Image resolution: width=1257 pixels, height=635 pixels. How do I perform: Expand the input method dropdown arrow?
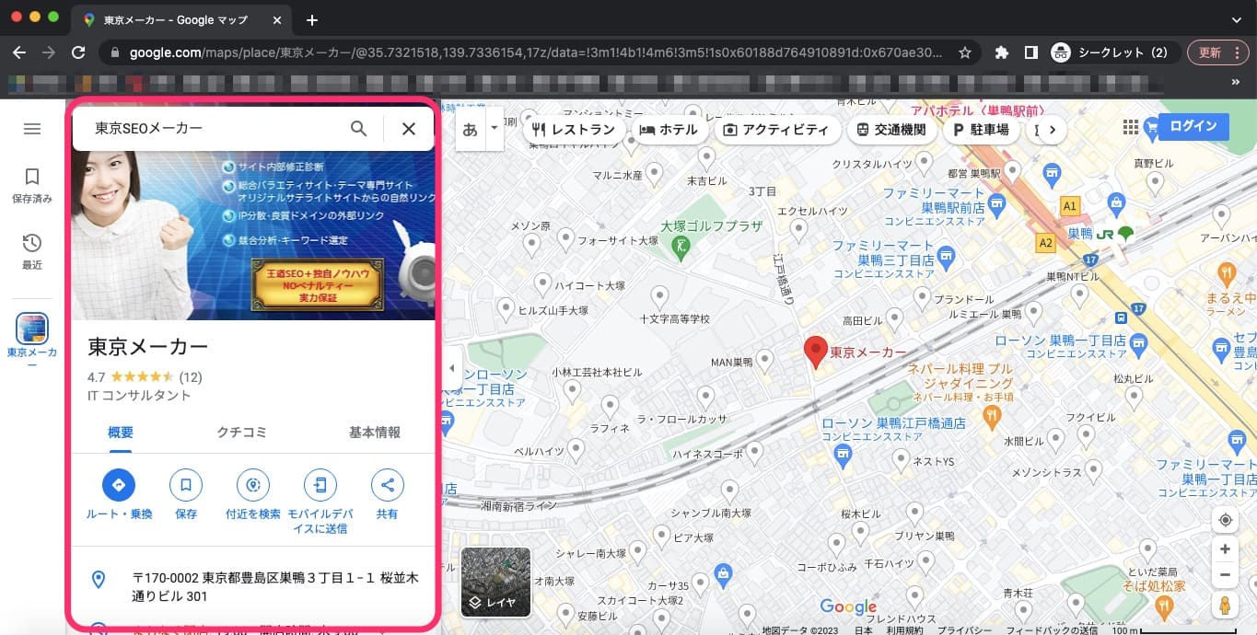click(x=495, y=130)
